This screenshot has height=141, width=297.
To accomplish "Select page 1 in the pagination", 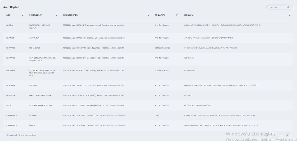I will [274, 135].
